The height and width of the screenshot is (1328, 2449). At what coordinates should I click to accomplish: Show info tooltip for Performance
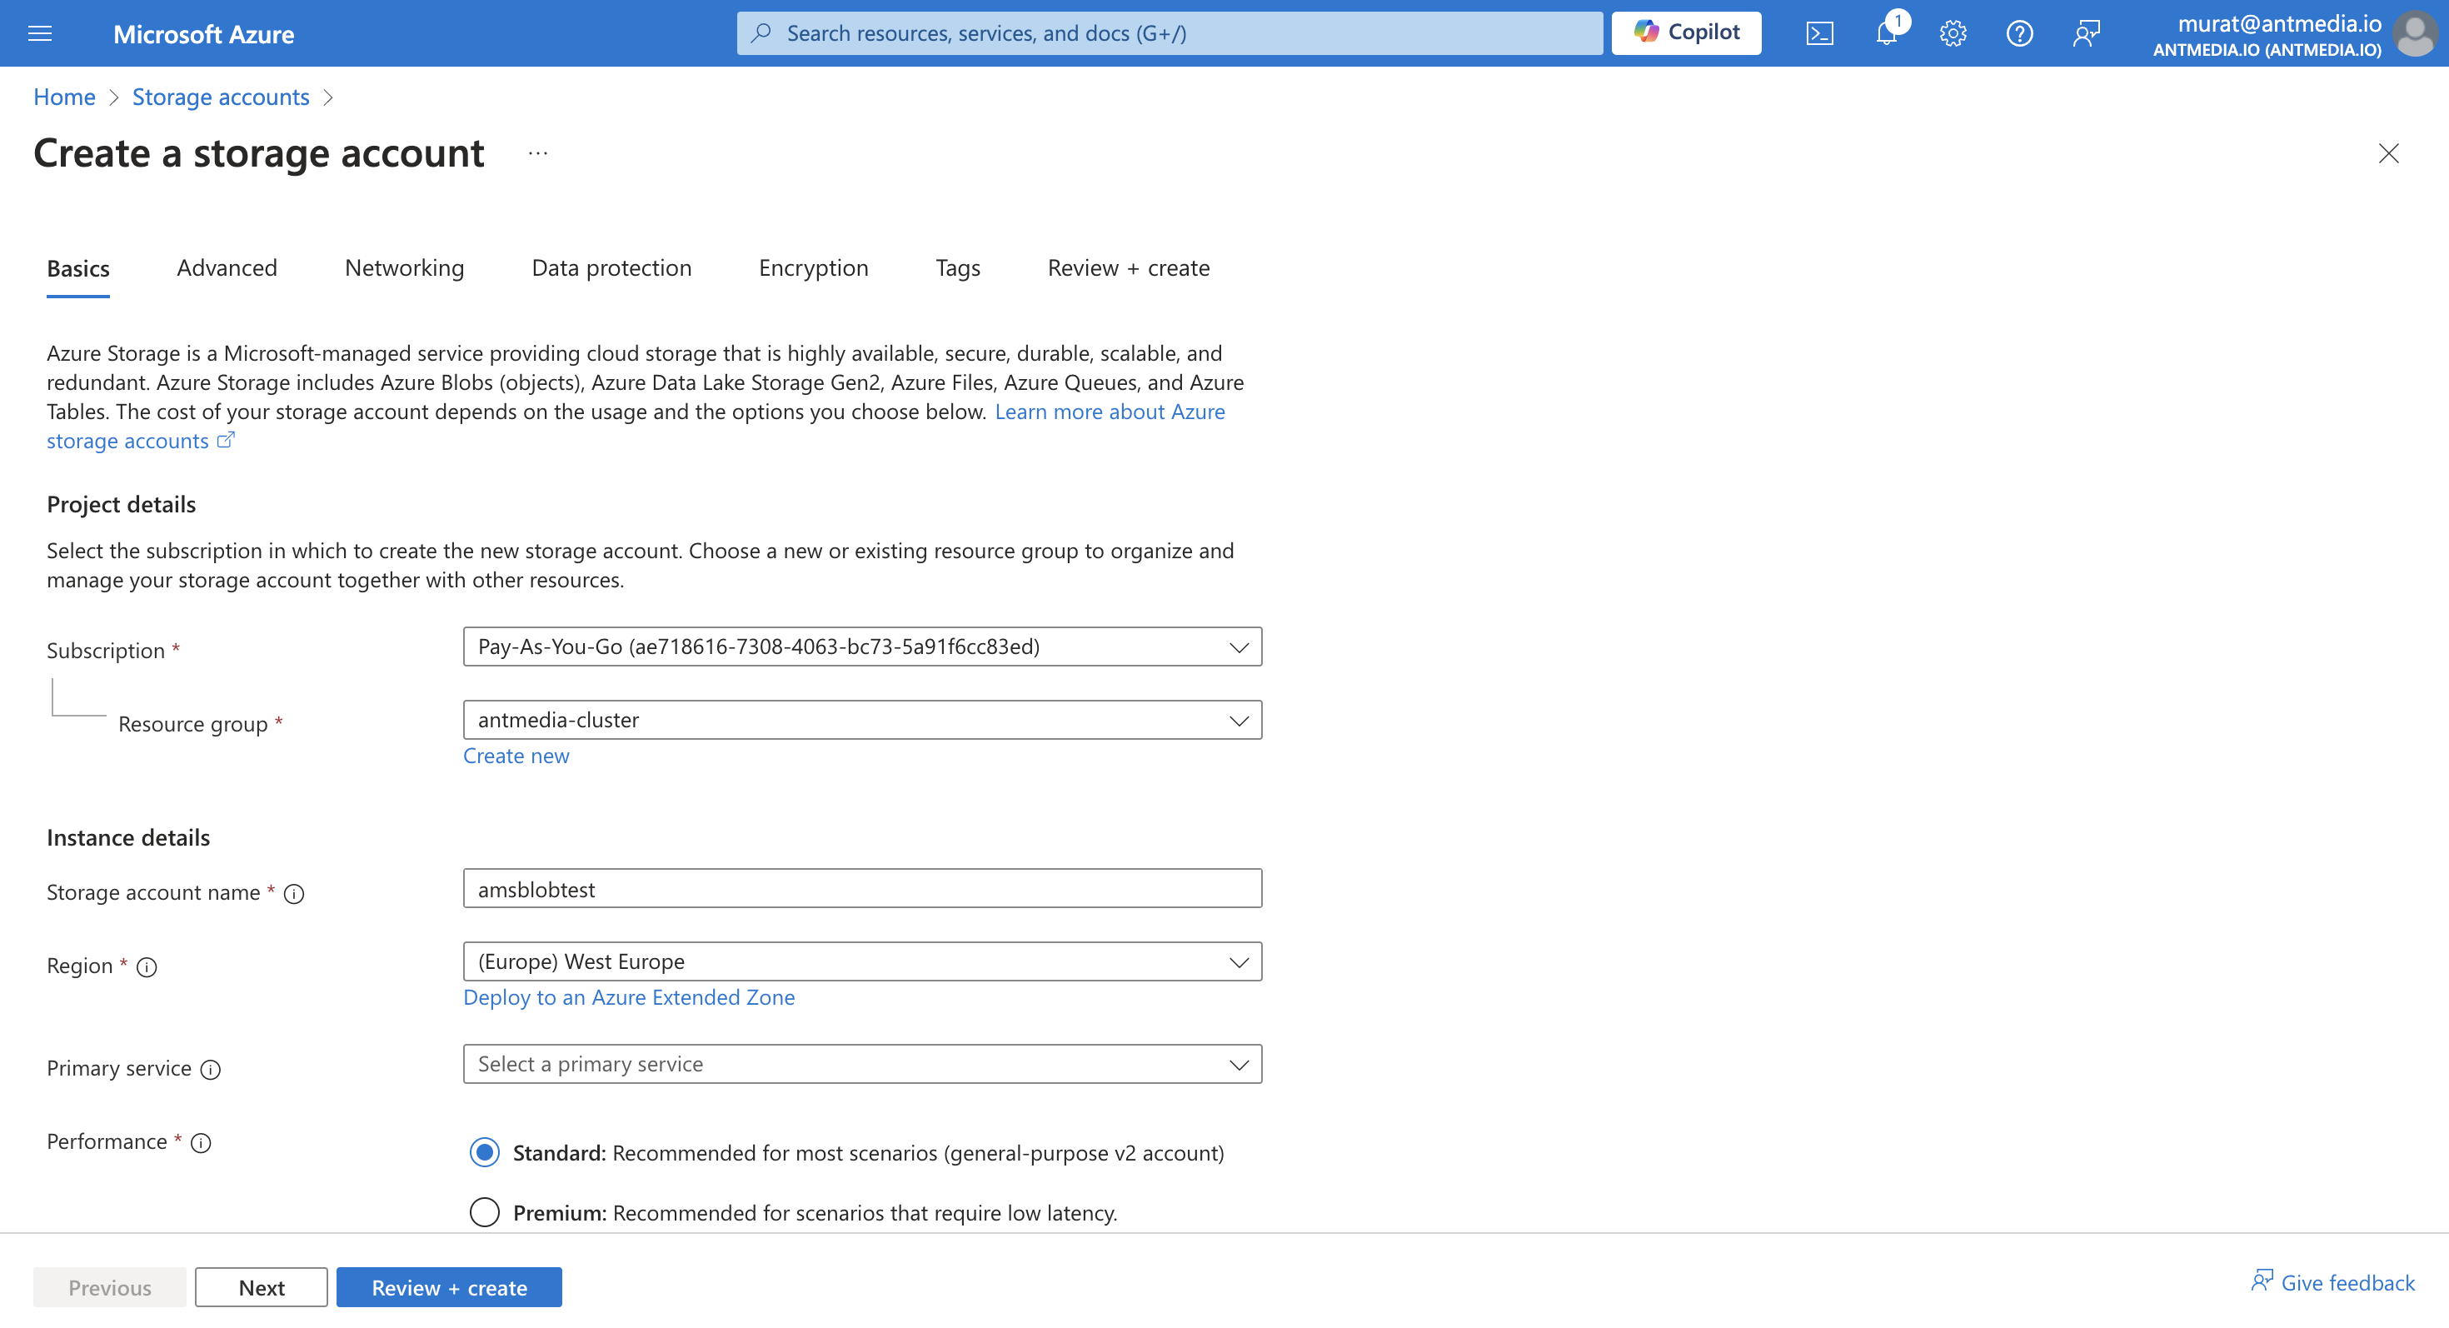pos(201,1143)
